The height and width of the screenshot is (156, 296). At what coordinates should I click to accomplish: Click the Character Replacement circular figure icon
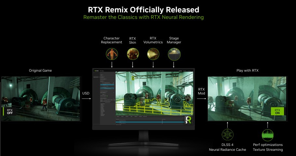coord(112,54)
